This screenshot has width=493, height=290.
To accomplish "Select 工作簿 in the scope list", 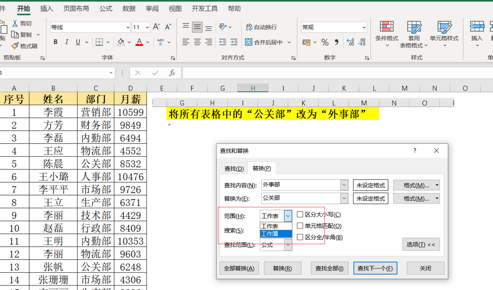I will [276, 234].
